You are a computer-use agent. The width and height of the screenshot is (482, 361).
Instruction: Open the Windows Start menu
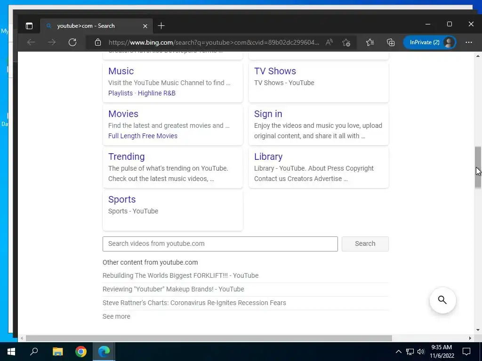tap(11, 352)
